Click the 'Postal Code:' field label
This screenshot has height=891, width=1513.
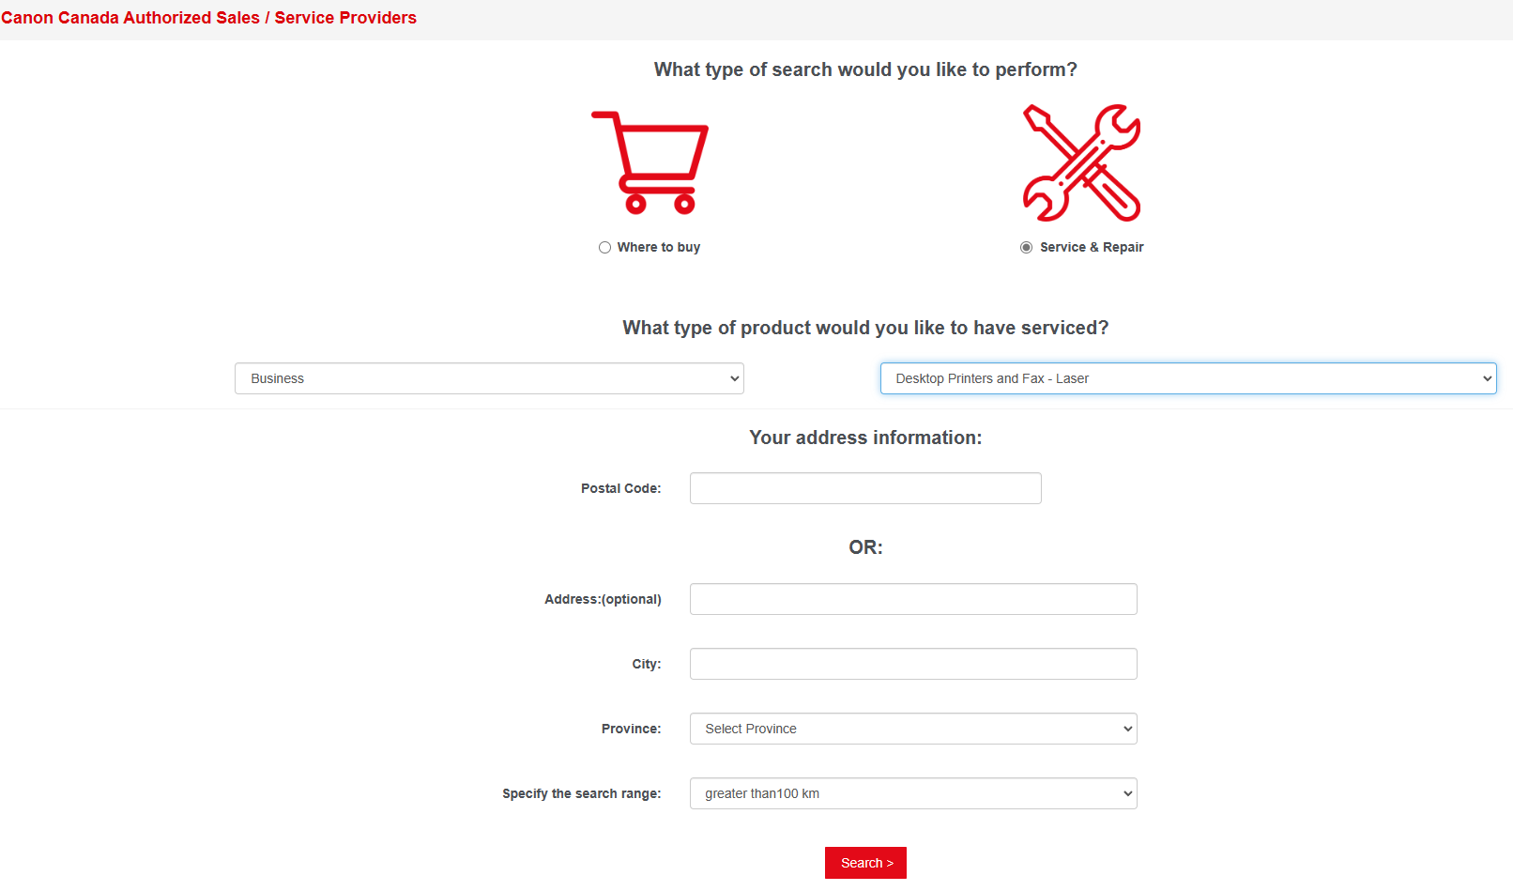point(620,488)
